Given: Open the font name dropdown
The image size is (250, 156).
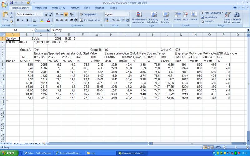Looking at the screenshot, I should point(33,14).
